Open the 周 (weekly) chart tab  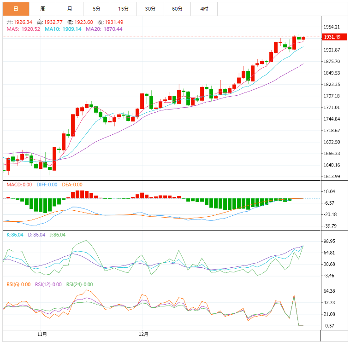pyautogui.click(x=43, y=9)
